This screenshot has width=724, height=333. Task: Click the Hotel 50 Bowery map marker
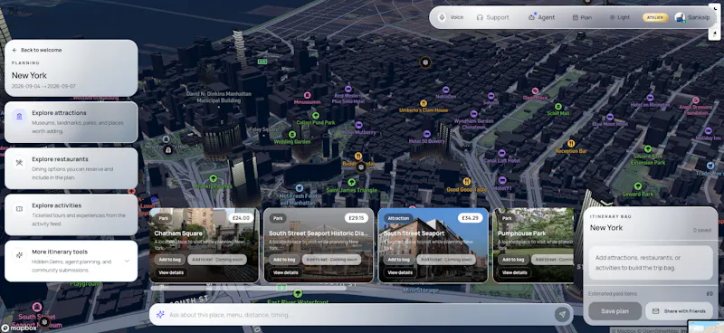426,134
